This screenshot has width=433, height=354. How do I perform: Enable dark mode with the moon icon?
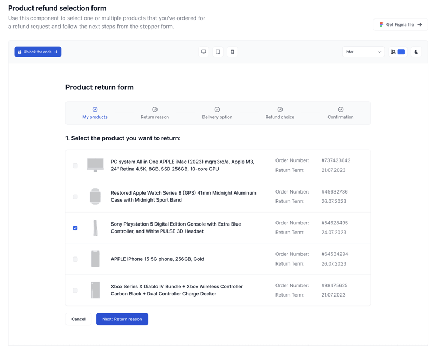click(416, 52)
